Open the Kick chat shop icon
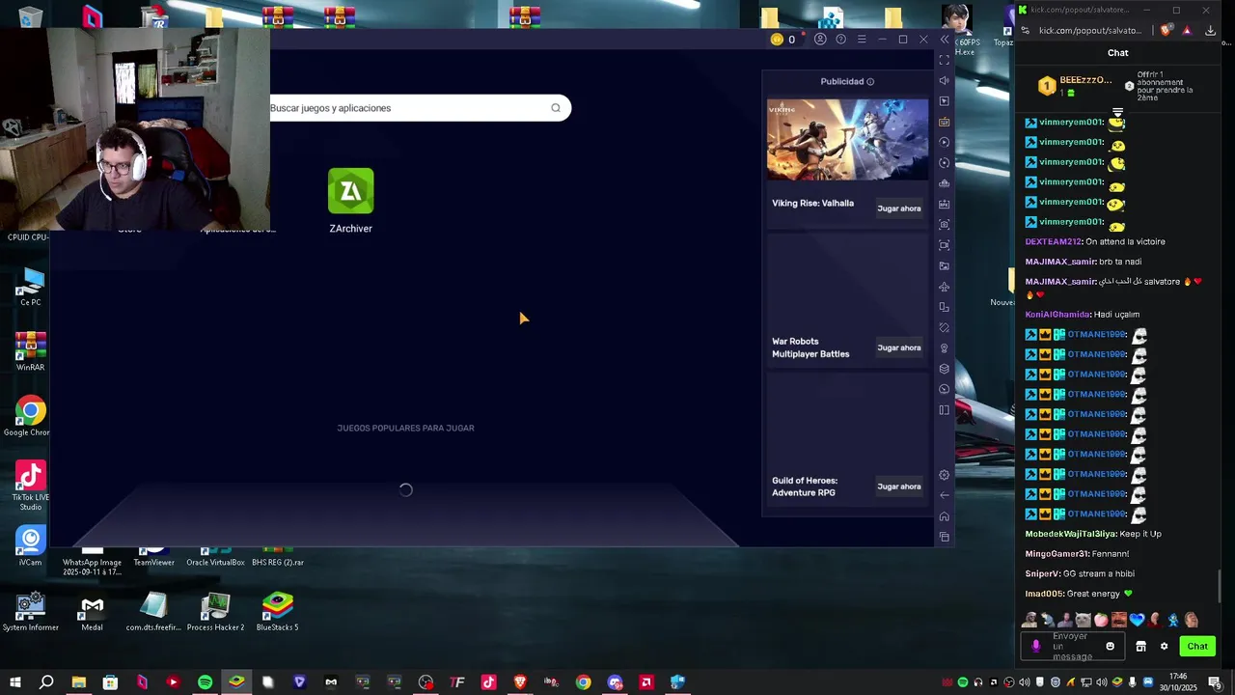 (x=1140, y=647)
